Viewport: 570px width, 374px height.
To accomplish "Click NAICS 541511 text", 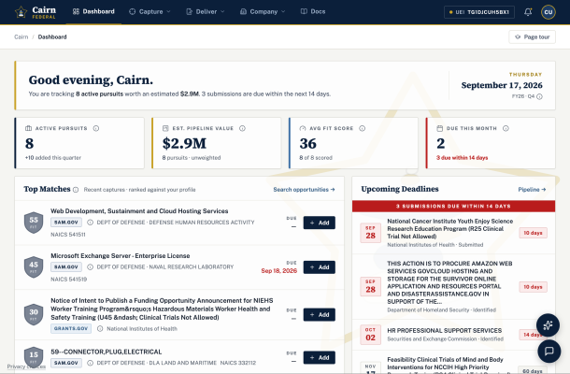I will pos(68,235).
